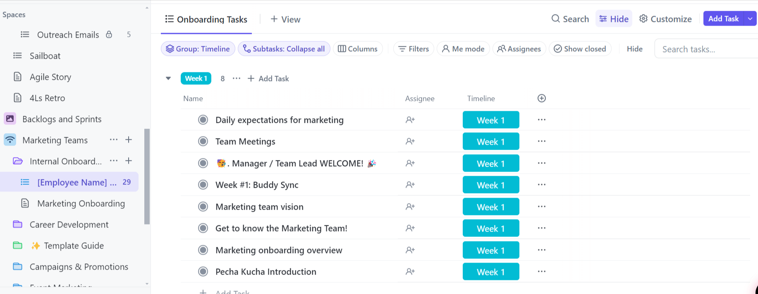Collapse the Week 1 group

click(168, 78)
